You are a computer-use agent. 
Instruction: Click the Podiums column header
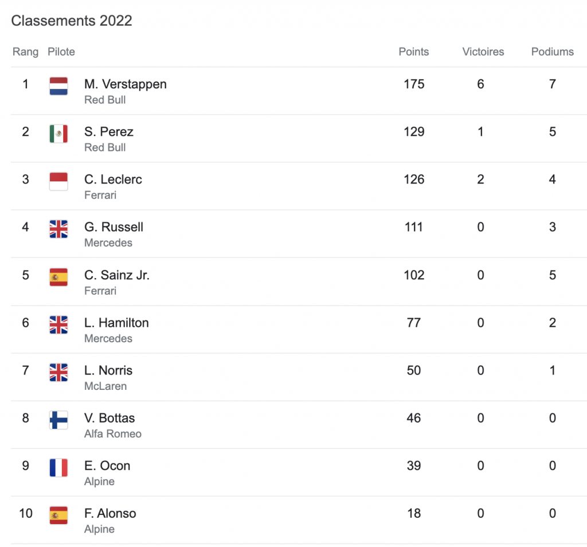(552, 52)
